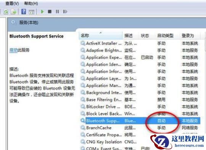Click the gear icon beside BitLocker Drive
Viewport: 206px width, 150px height.
coord(83,106)
